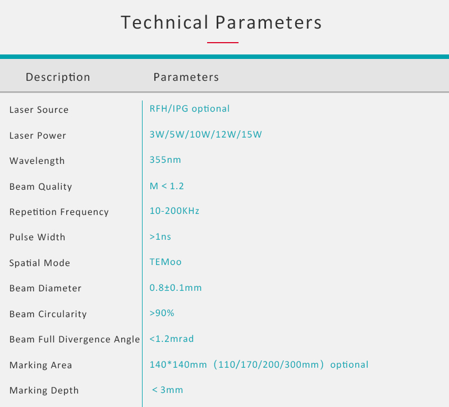The width and height of the screenshot is (449, 407).
Task: Click the Wavelength label
Action: pos(37,161)
